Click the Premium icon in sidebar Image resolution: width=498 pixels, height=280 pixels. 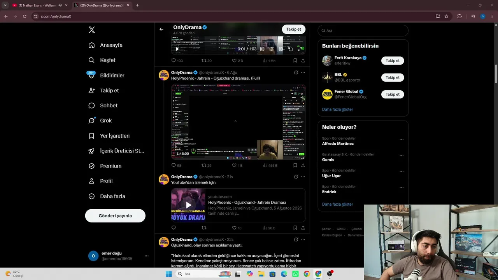92,166
